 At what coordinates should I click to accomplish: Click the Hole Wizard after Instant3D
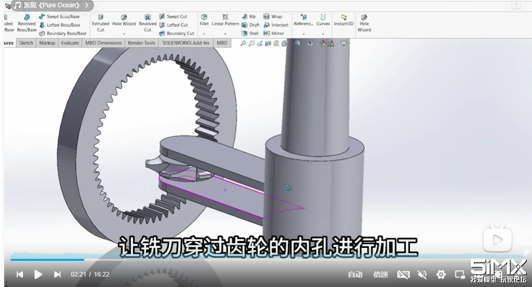(364, 23)
